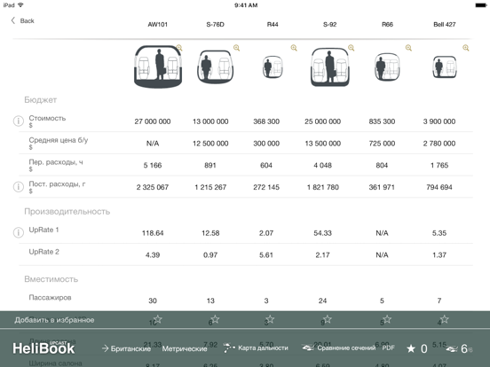Click AW101 UpRate 1 value 118.64

(x=153, y=233)
